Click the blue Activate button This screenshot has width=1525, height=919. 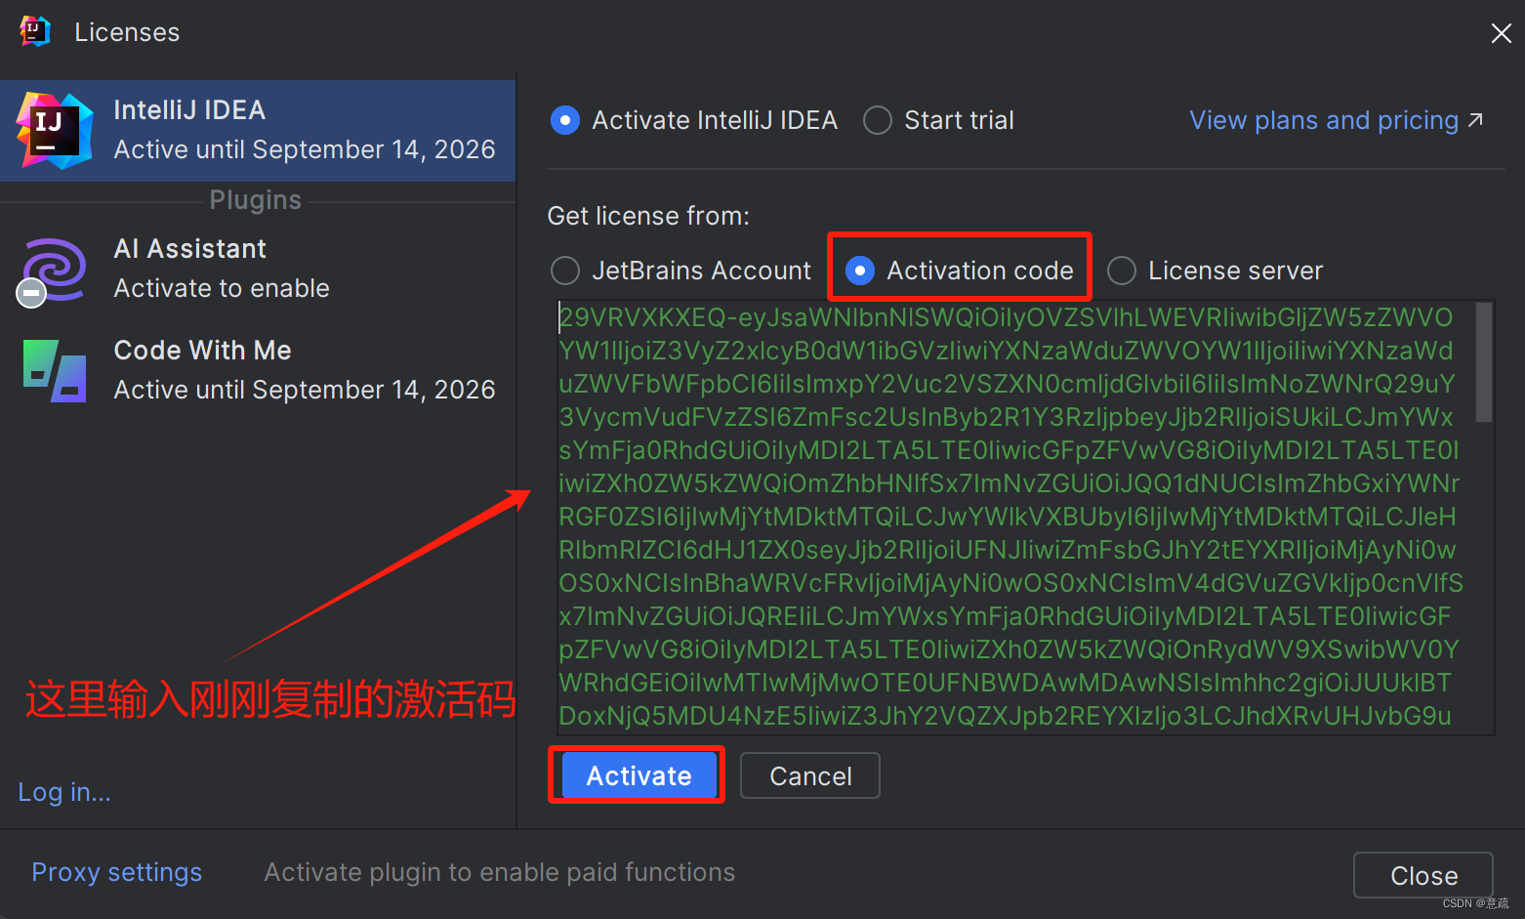[x=639, y=775]
